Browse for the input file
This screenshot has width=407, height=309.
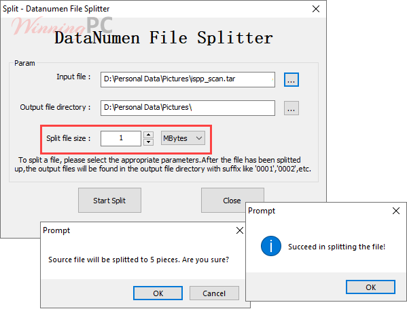291,80
